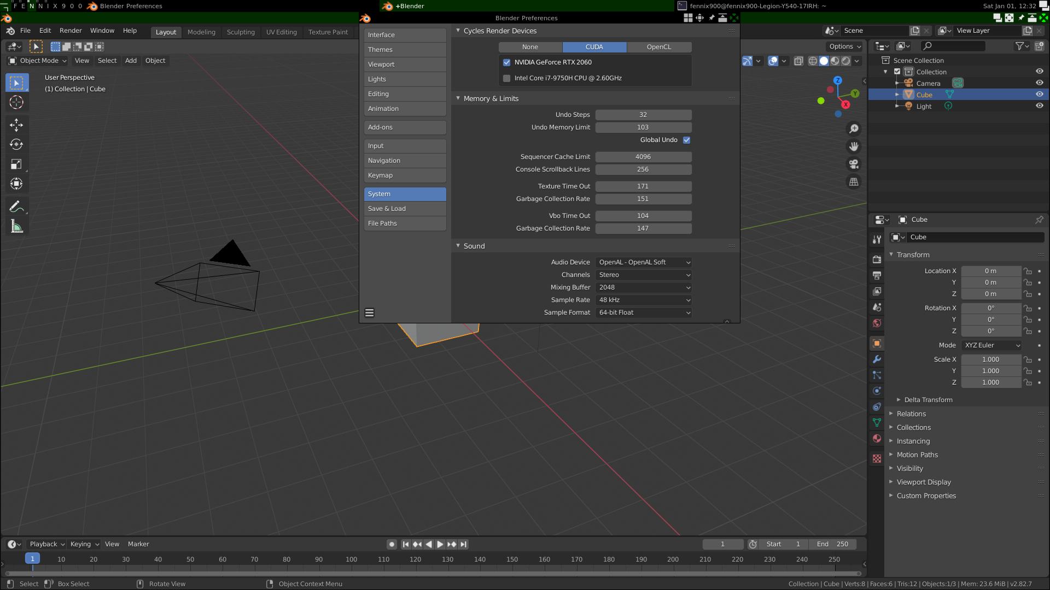Open the Mixing Buffer dropdown
This screenshot has height=590, width=1050.
point(644,287)
